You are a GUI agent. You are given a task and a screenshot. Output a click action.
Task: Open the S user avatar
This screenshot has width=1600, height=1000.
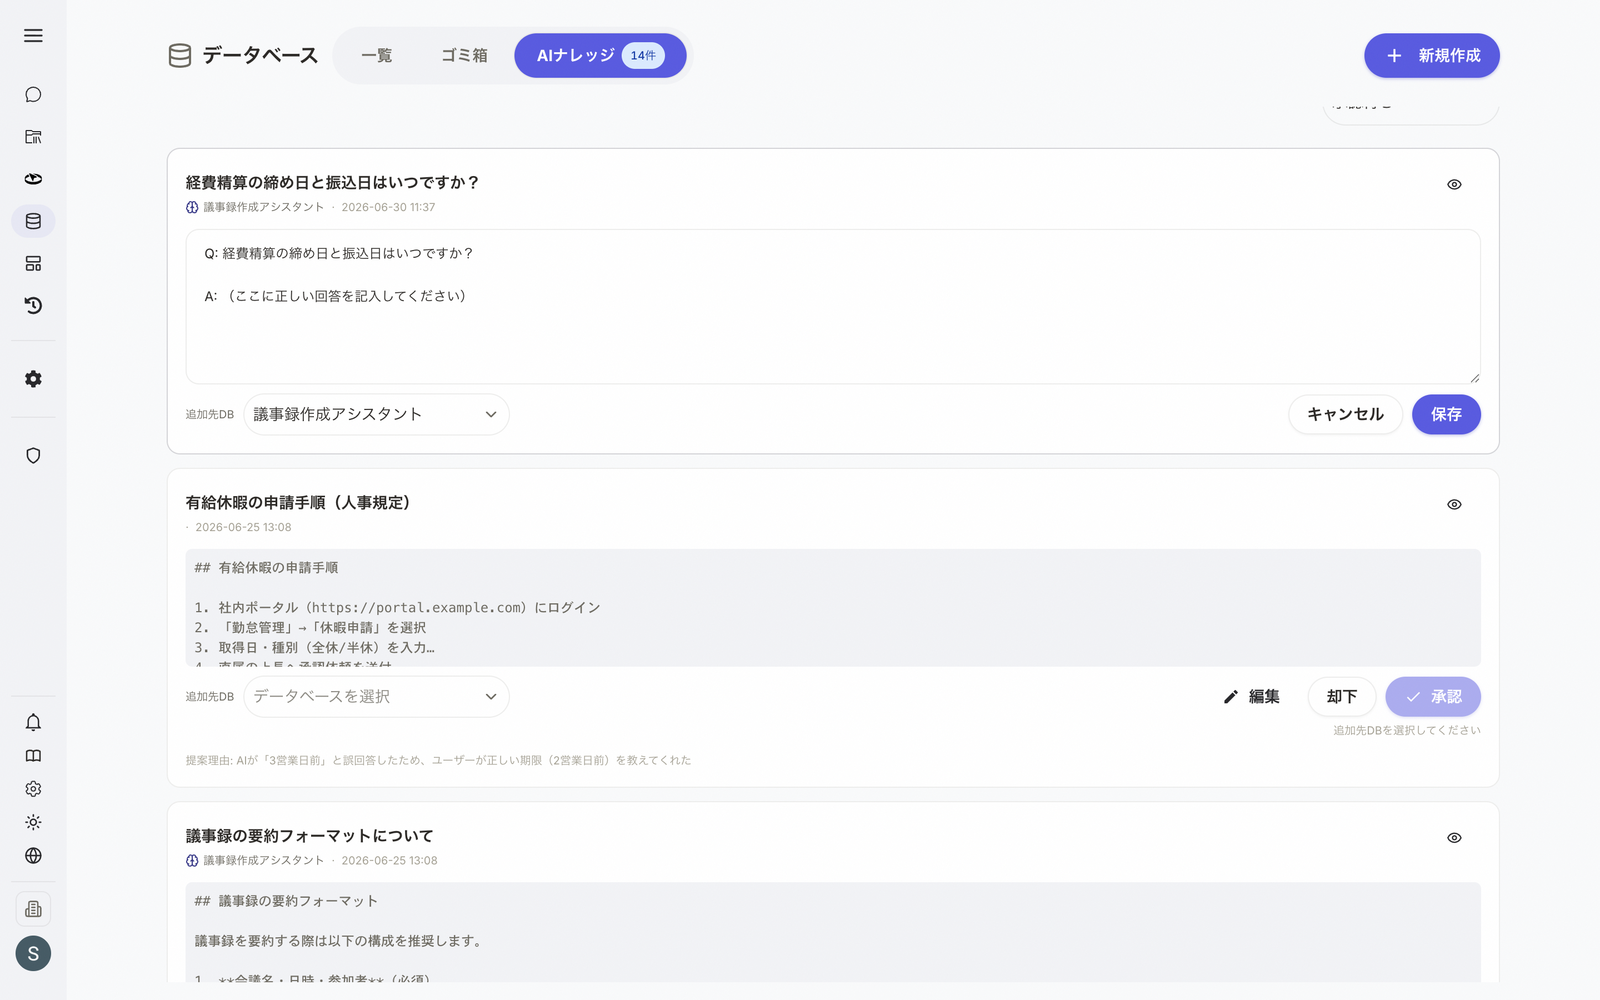pos(33,953)
